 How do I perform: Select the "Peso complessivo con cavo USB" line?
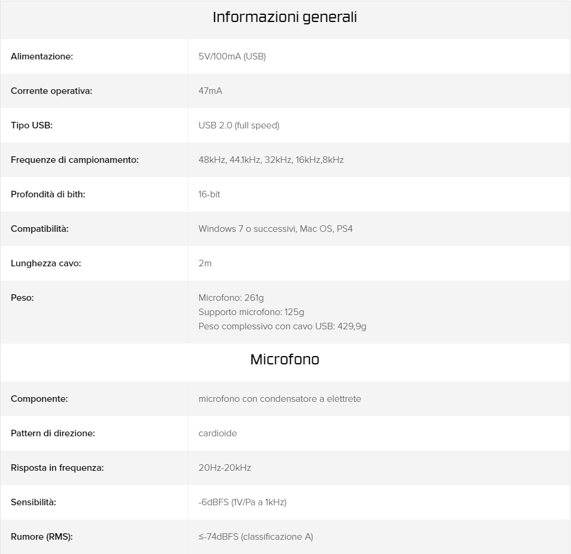pyautogui.click(x=282, y=326)
